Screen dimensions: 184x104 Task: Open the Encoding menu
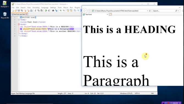pyautogui.click(x=36, y=7)
